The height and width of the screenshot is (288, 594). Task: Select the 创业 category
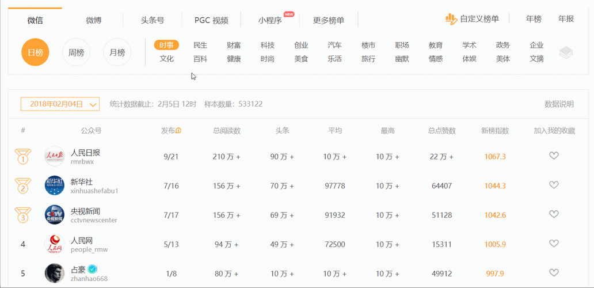click(301, 46)
